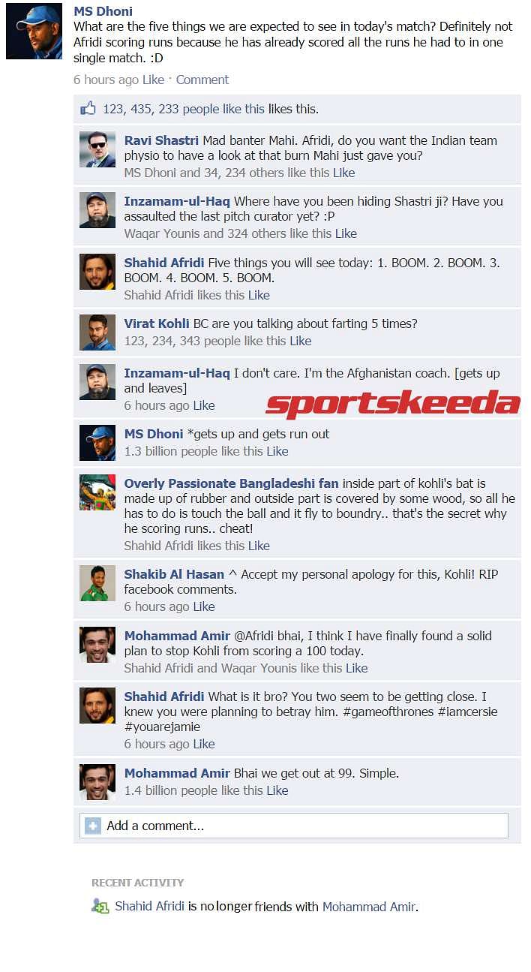Click the Comment link under the main post
This screenshot has height=972, width=531.
click(x=202, y=80)
